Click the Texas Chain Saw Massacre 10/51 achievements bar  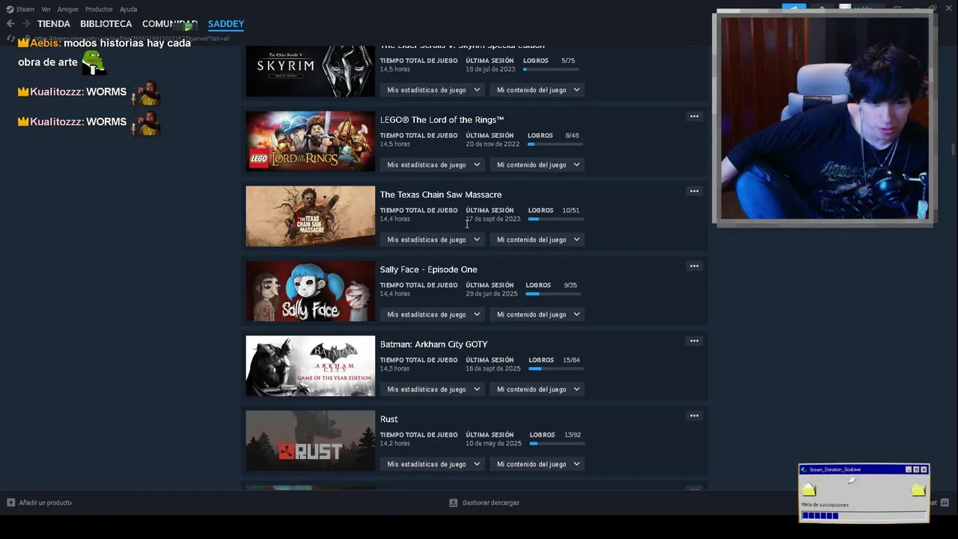555,219
